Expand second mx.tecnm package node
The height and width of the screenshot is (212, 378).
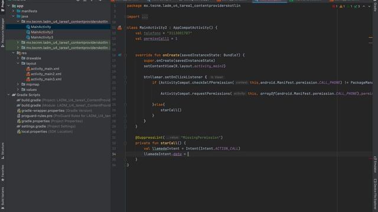point(18,42)
